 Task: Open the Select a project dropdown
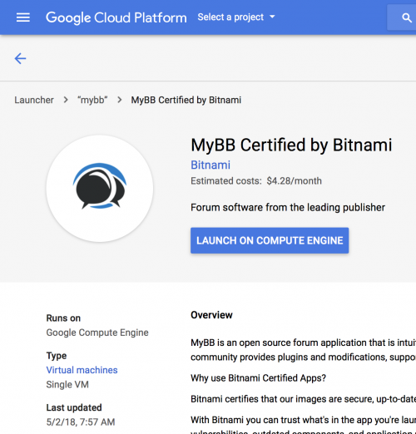[x=236, y=17]
